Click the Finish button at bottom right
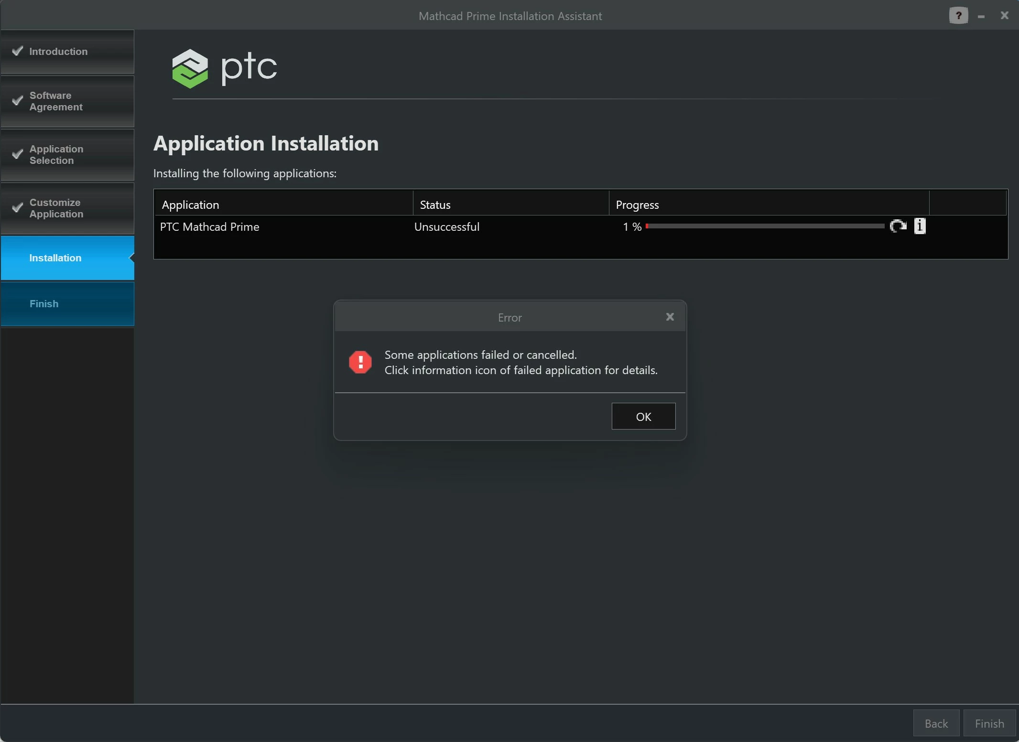1019x742 pixels. pyautogui.click(x=989, y=723)
